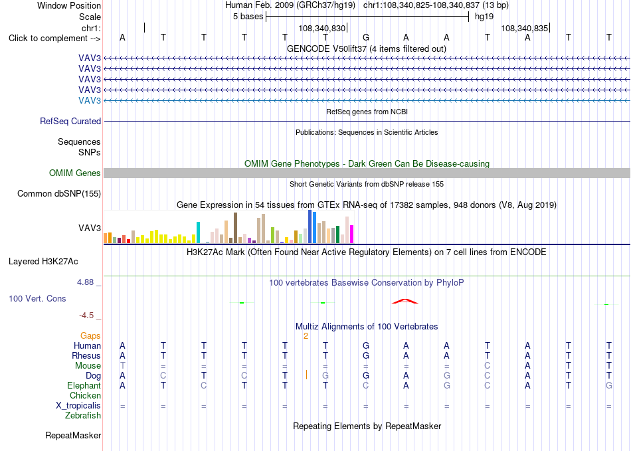Click the G base in the top sequence row
The image size is (631, 451).
click(366, 37)
